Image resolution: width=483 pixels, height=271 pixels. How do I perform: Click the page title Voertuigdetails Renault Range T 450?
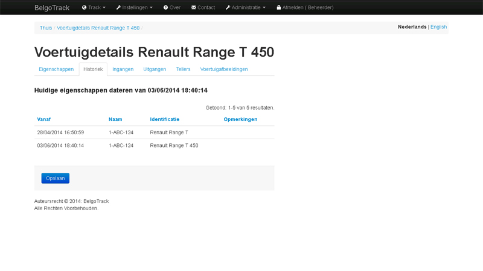[x=154, y=52]
